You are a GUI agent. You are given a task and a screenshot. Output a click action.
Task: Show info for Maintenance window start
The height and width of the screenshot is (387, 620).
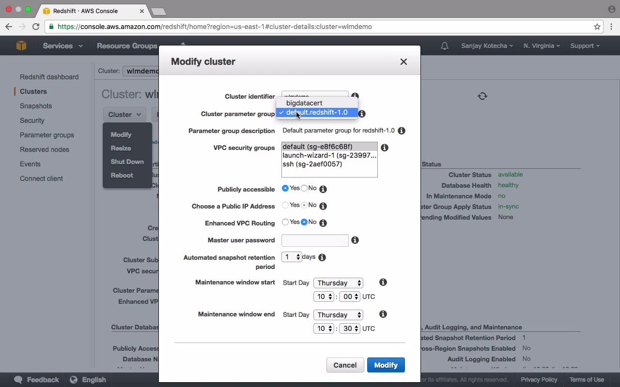pos(383,282)
